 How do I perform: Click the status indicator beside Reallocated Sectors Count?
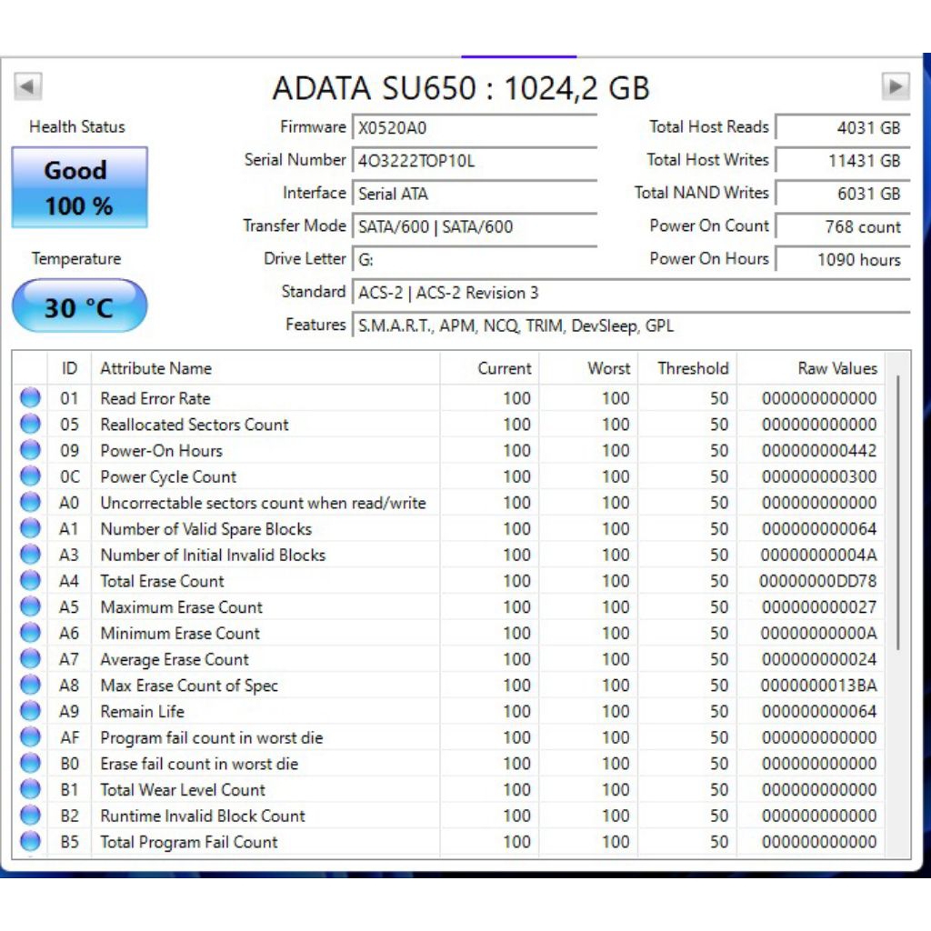[x=30, y=425]
